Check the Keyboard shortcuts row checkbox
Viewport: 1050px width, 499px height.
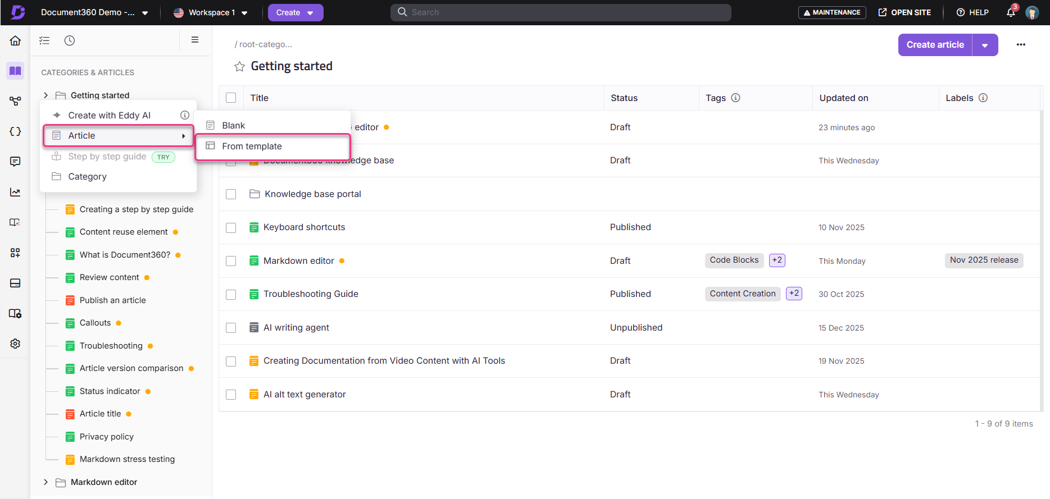click(231, 228)
